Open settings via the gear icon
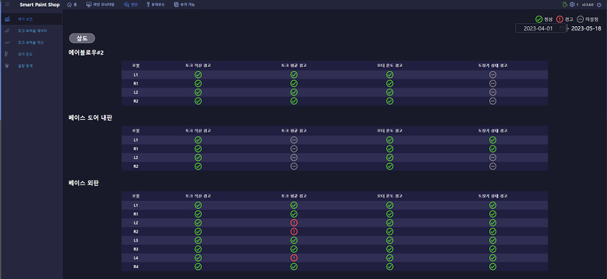Viewport: 607px width, 279px height. (572, 5)
